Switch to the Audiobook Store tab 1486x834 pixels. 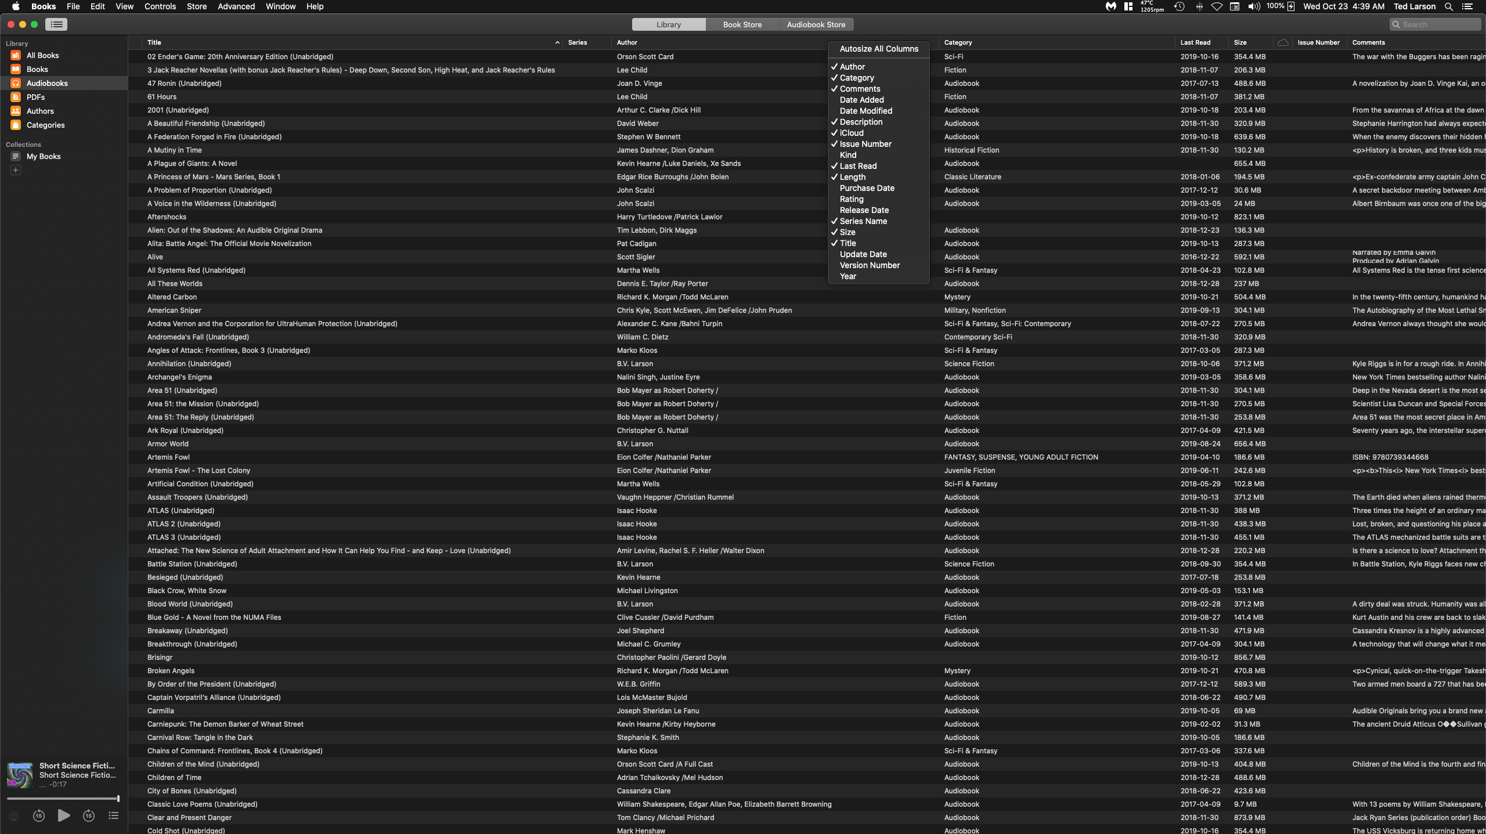click(x=816, y=24)
